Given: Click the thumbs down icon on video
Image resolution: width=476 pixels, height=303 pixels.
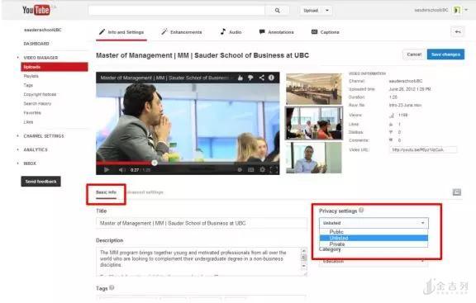Looking at the screenshot, I should [x=250, y=78].
